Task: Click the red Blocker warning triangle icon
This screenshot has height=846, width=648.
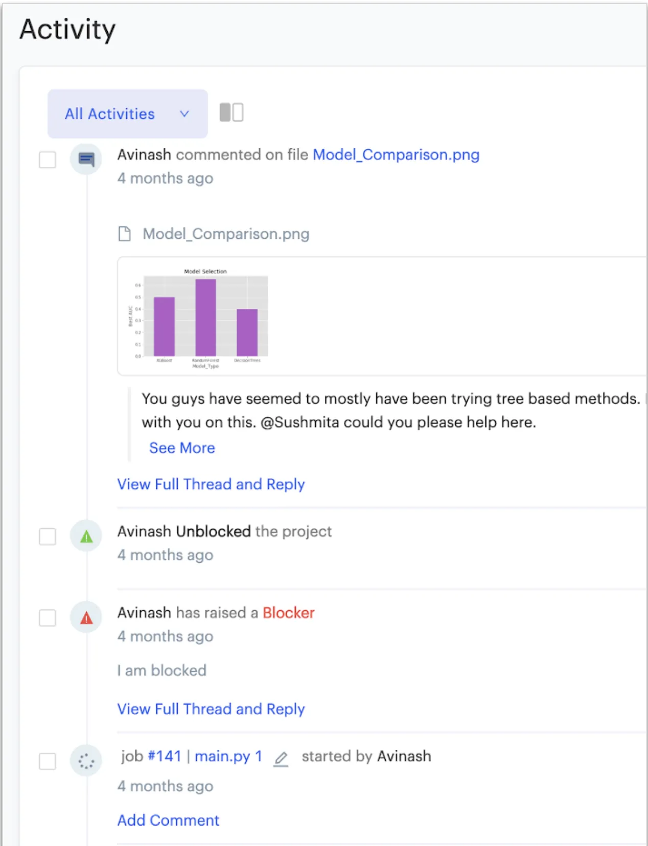Action: pyautogui.click(x=86, y=618)
